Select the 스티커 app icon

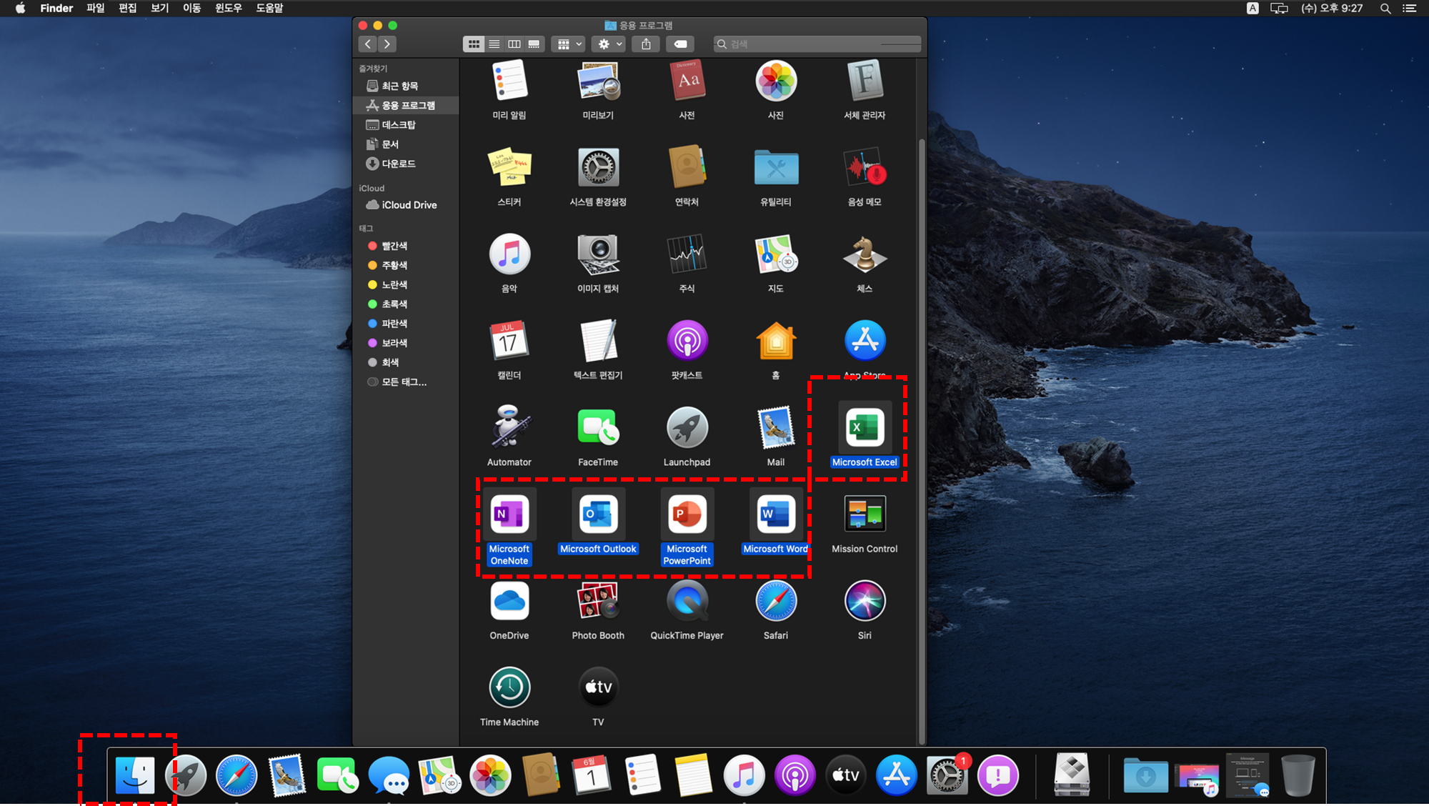click(509, 167)
